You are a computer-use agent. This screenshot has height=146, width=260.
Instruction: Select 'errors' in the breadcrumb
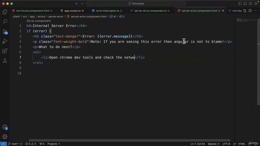pos(41,17)
